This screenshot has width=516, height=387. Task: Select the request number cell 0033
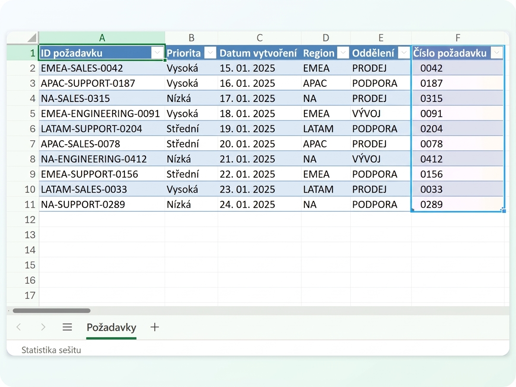pos(458,189)
